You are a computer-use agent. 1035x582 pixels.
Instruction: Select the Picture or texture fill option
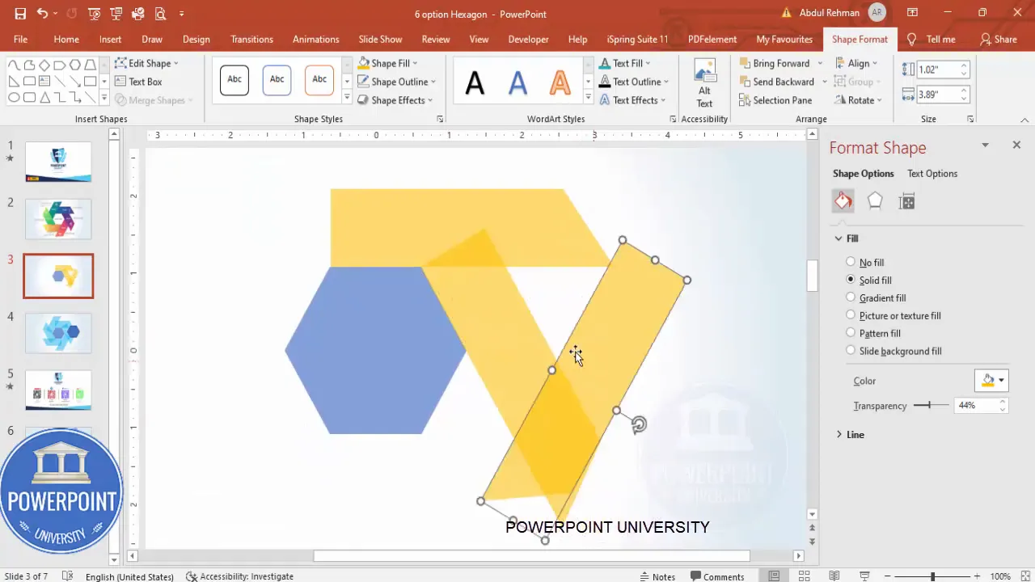(x=851, y=315)
